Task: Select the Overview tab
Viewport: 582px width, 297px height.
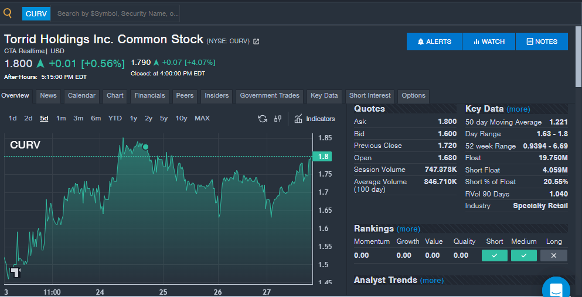Action: (15, 95)
